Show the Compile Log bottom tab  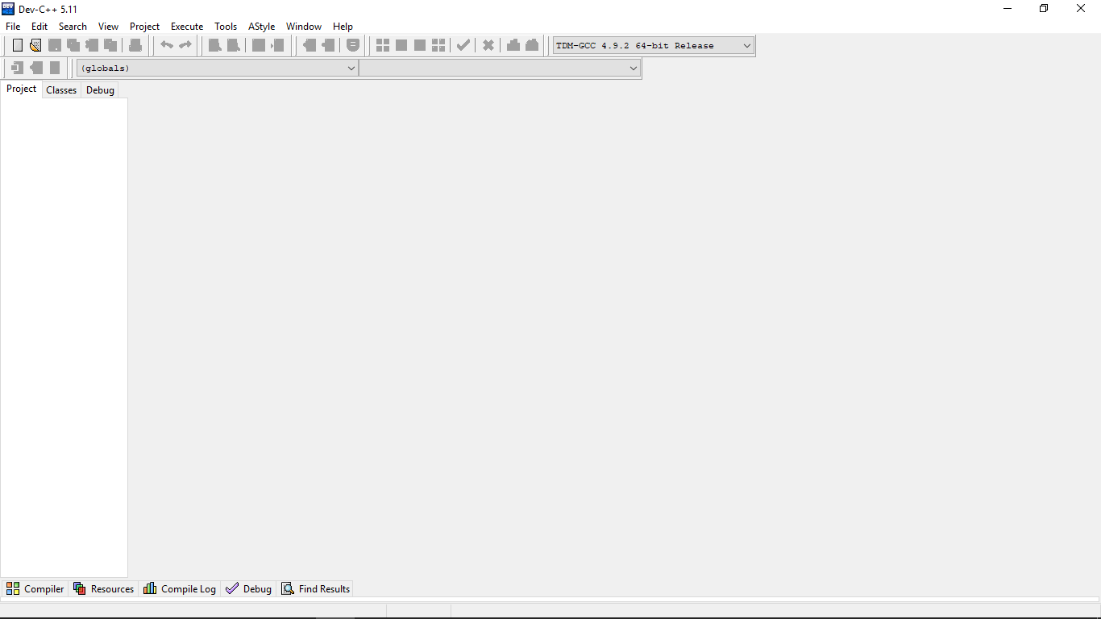180,589
